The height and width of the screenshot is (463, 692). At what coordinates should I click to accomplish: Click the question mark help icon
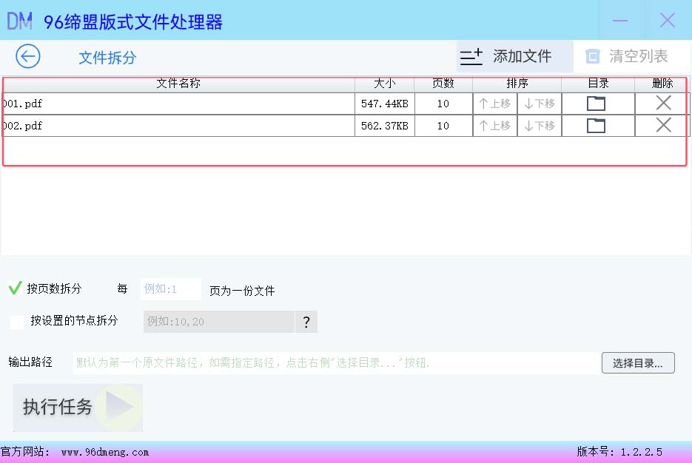click(x=306, y=322)
